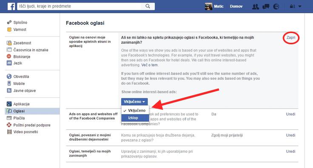Open the privacy shortcuts lock icon
Image resolution: width=313 pixels, height=168 pixels.
293,6
